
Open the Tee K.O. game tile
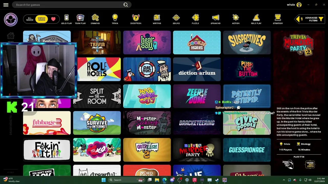(97, 150)
